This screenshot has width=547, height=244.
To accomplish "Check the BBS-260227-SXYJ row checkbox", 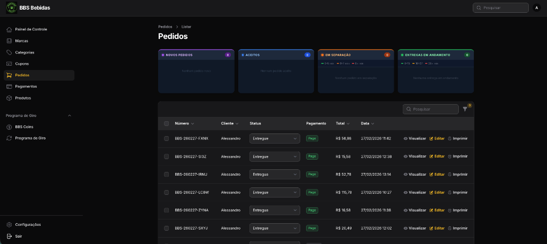I will pos(167,229).
